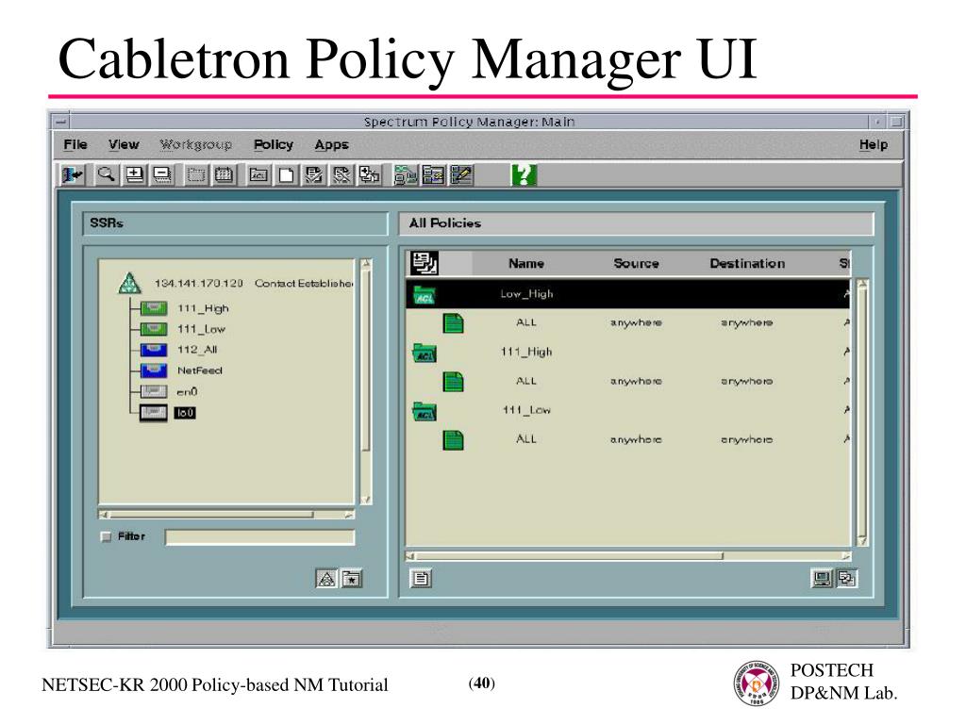Click the blank new document toolbar icon
Screen dimensions: 966x724
point(286,175)
